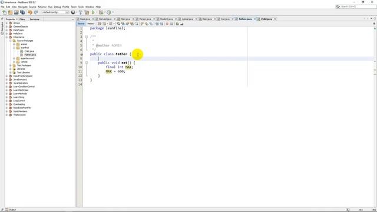
Task: Expand the vehicle package node
Action: point(14,62)
